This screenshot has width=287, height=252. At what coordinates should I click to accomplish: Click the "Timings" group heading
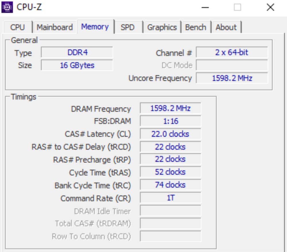(x=24, y=97)
